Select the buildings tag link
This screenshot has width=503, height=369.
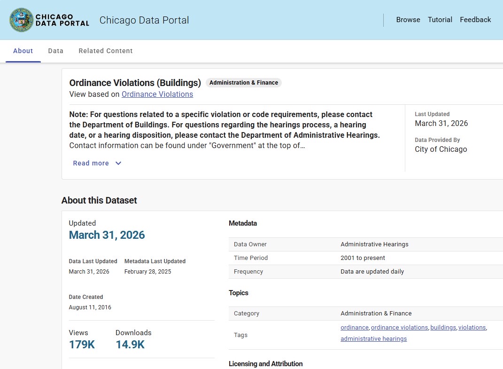pyautogui.click(x=443, y=327)
